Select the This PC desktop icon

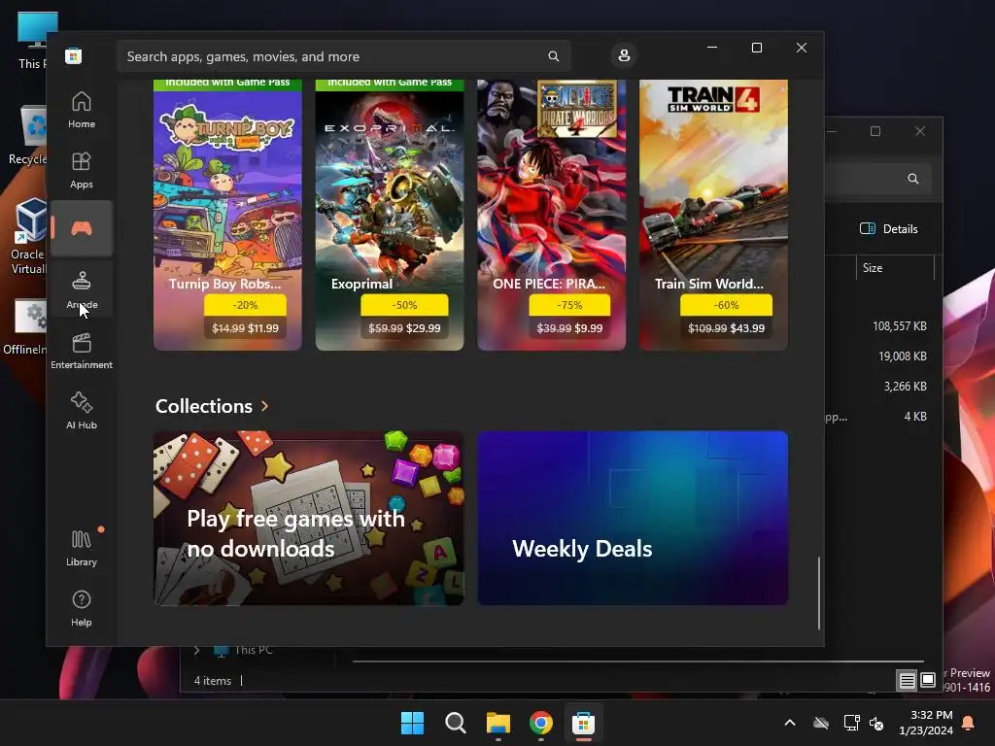point(33,39)
